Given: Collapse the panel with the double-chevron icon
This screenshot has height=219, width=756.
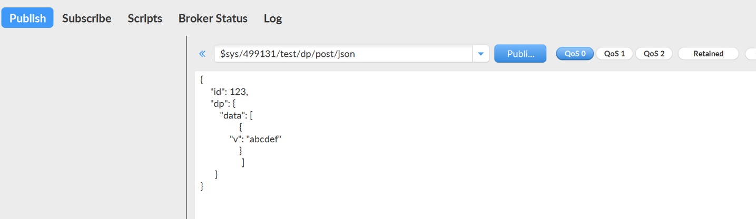Looking at the screenshot, I should [202, 54].
